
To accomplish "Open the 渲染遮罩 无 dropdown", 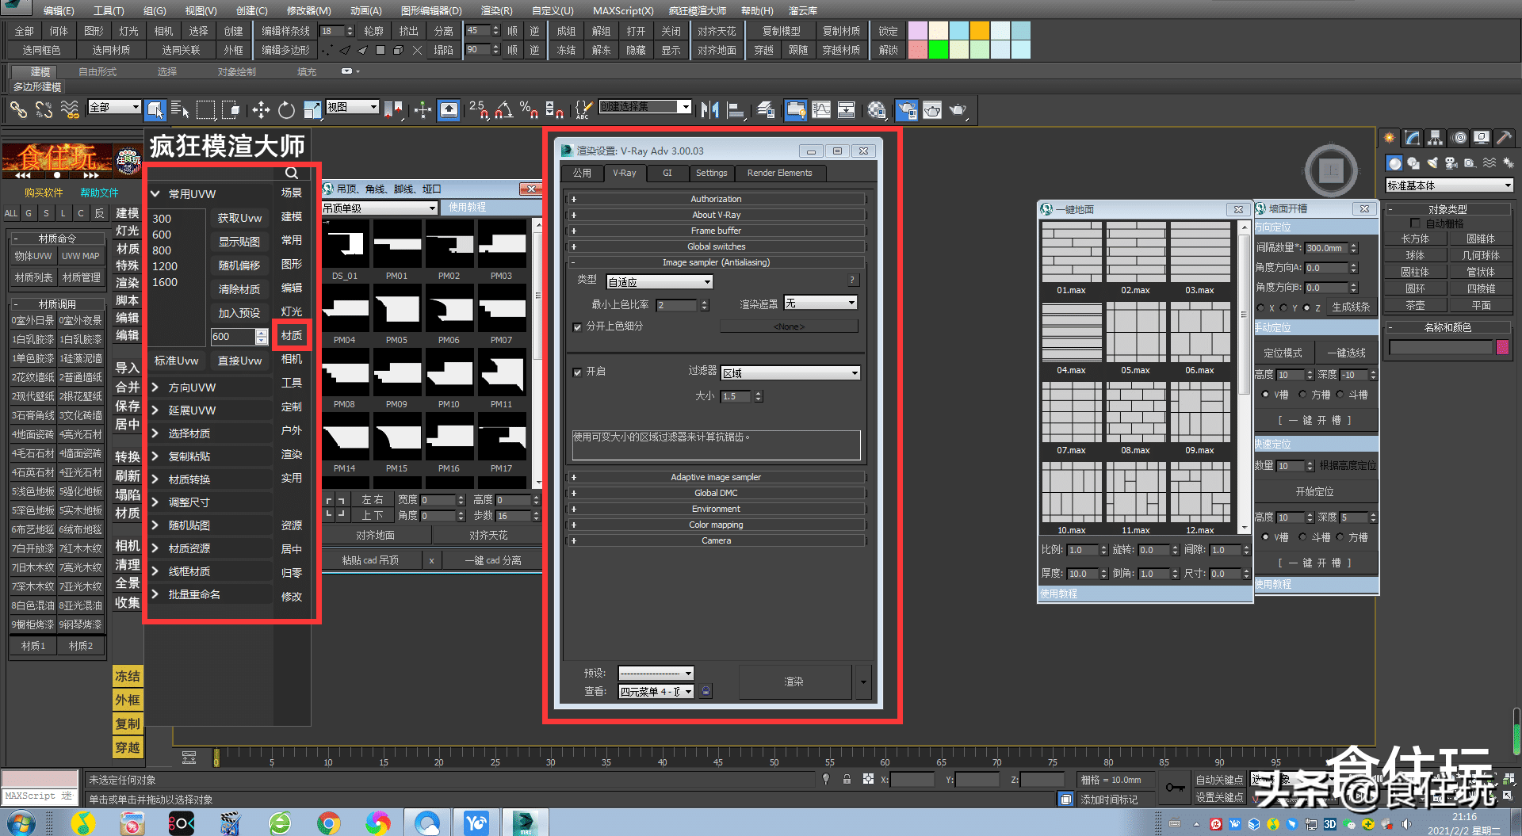I will point(820,303).
